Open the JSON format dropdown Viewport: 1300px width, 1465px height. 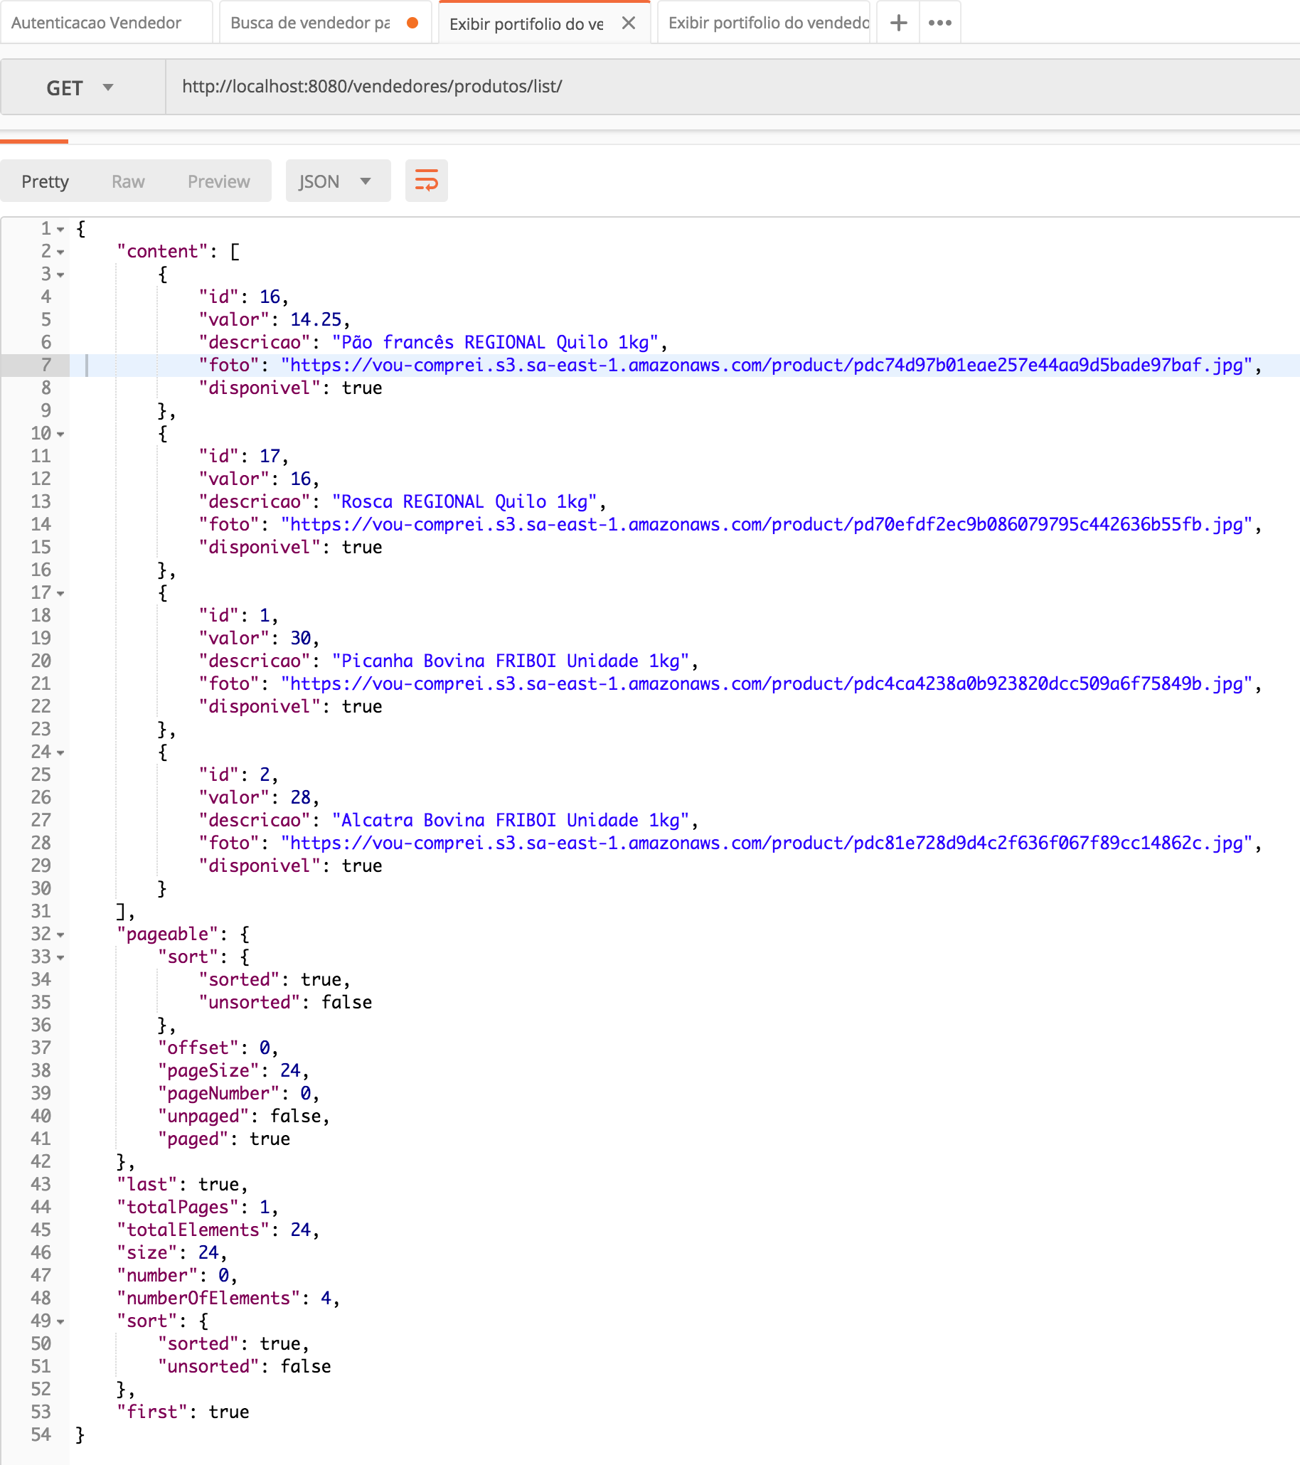pyautogui.click(x=338, y=181)
